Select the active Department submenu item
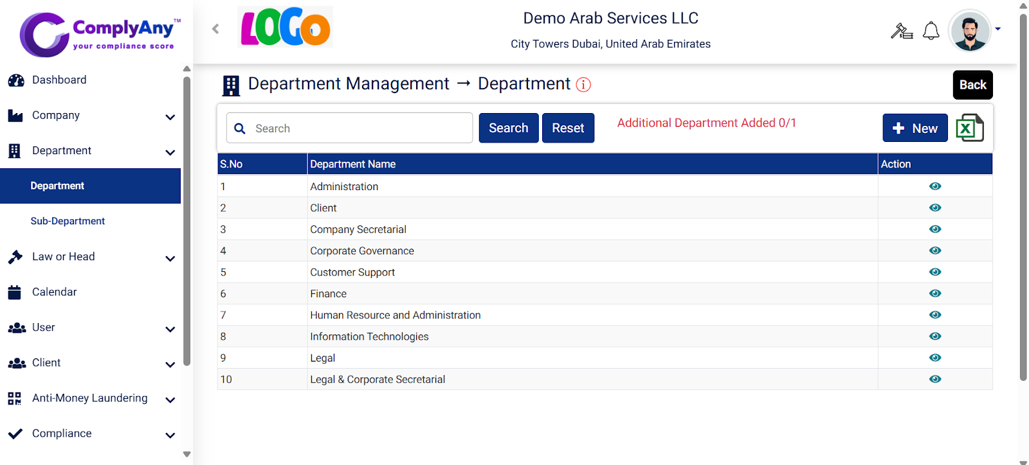This screenshot has height=465, width=1029. (57, 186)
